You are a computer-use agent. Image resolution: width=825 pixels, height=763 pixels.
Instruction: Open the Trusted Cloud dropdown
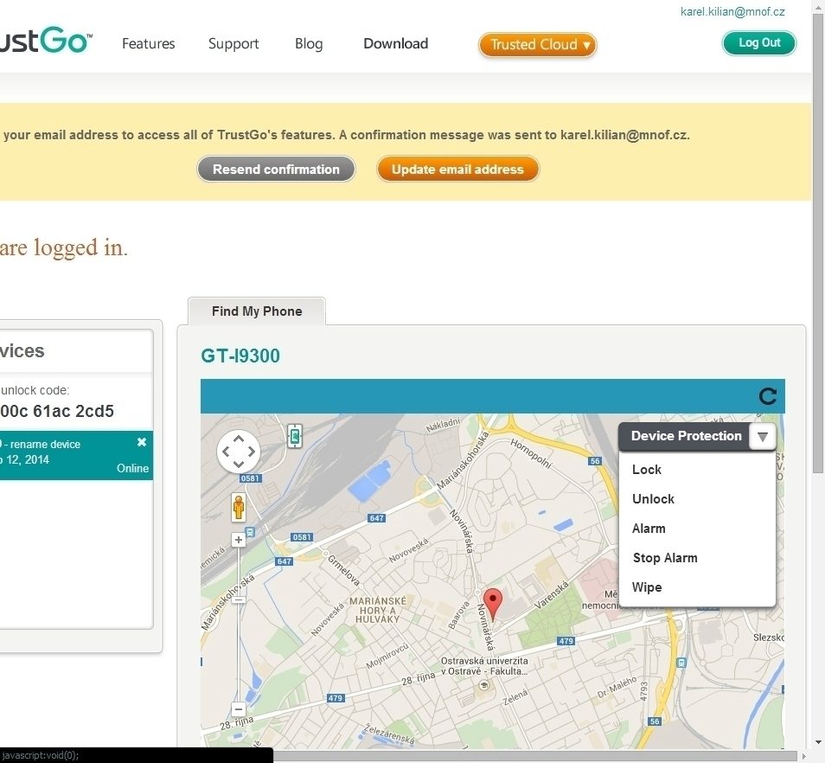pos(538,45)
